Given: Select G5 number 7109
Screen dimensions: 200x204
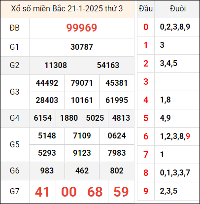Looking at the screenshot, I should point(82,136).
